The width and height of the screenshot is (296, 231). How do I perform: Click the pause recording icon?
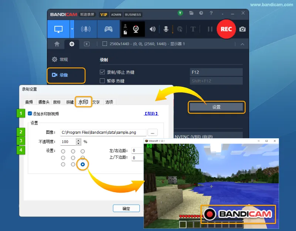click(x=210, y=29)
